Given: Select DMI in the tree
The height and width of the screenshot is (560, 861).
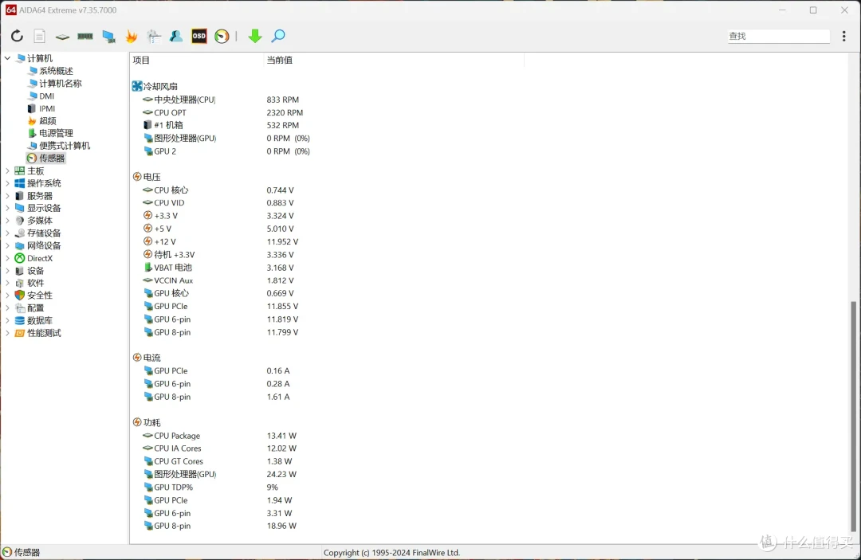Looking at the screenshot, I should 46,96.
